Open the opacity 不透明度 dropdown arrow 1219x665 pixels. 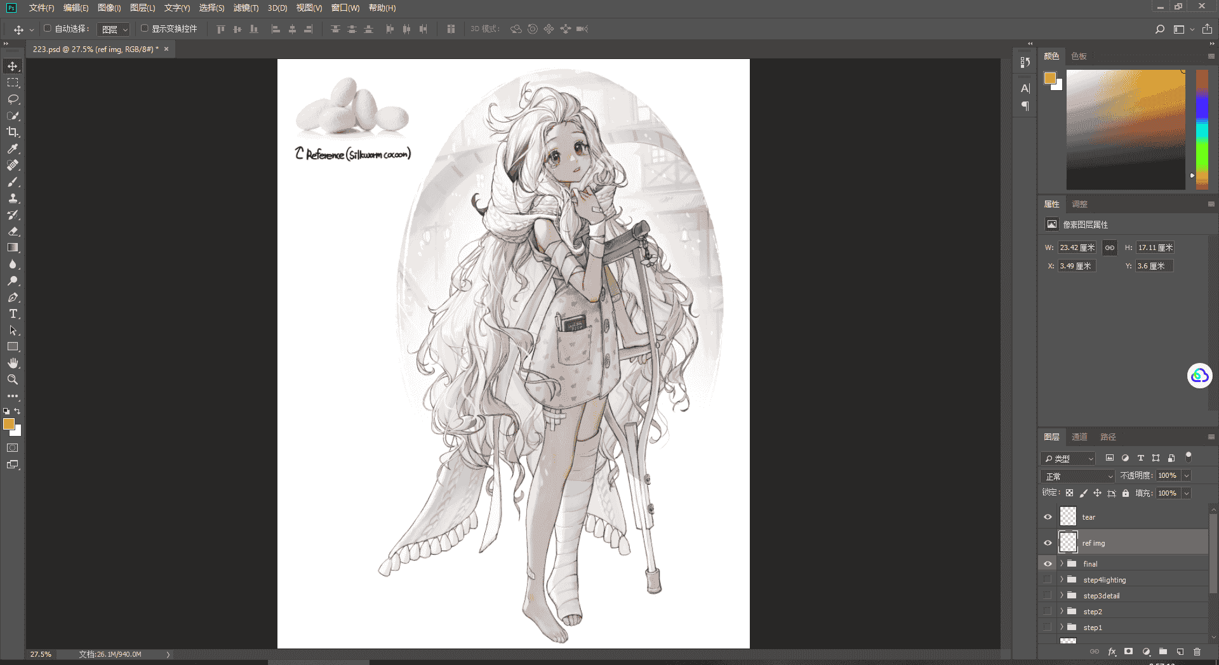click(x=1186, y=475)
